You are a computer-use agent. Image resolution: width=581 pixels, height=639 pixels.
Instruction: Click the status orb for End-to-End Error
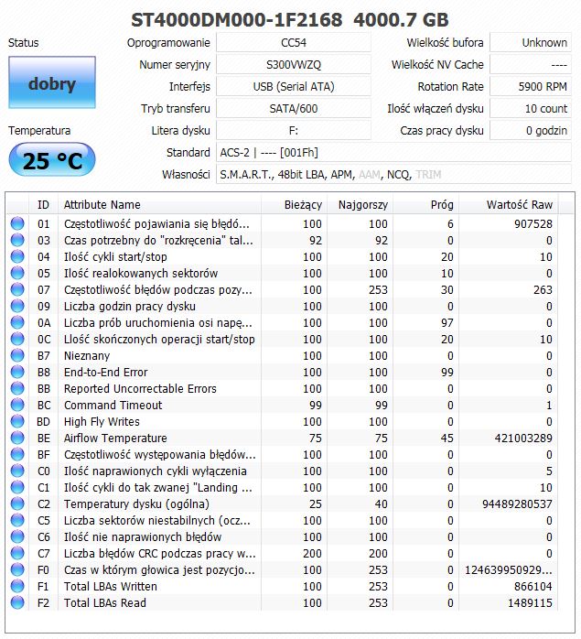point(17,372)
